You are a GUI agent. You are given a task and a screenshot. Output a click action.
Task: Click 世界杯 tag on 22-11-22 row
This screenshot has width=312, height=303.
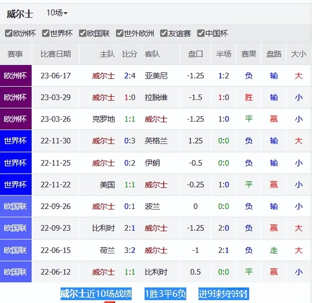[x=16, y=184]
